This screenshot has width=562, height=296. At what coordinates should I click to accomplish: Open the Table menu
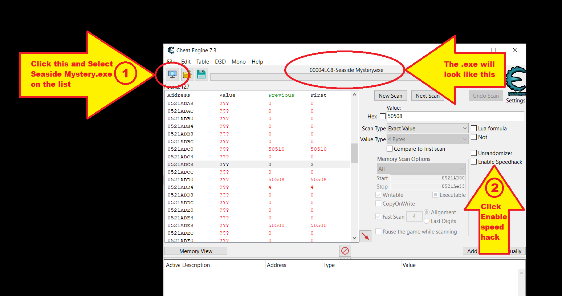pos(203,62)
